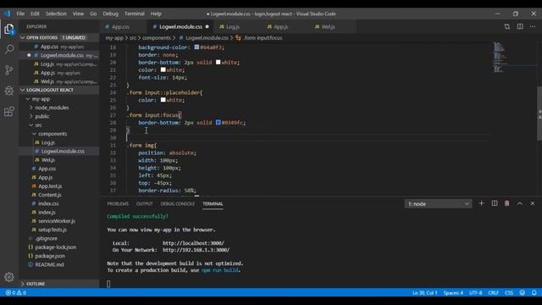Click Ln 30, Col 1 in status bar
The width and height of the screenshot is (542, 305).
tap(425, 292)
